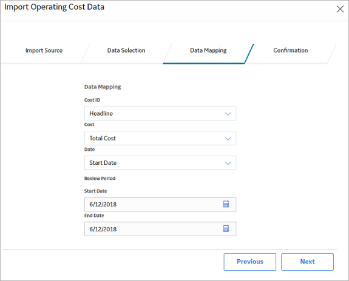Open the Headline combo box

160,114
